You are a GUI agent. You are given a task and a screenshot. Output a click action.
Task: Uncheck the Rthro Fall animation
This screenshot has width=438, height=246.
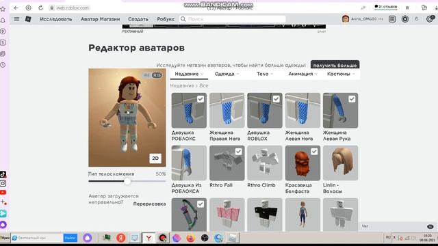(x=238, y=152)
